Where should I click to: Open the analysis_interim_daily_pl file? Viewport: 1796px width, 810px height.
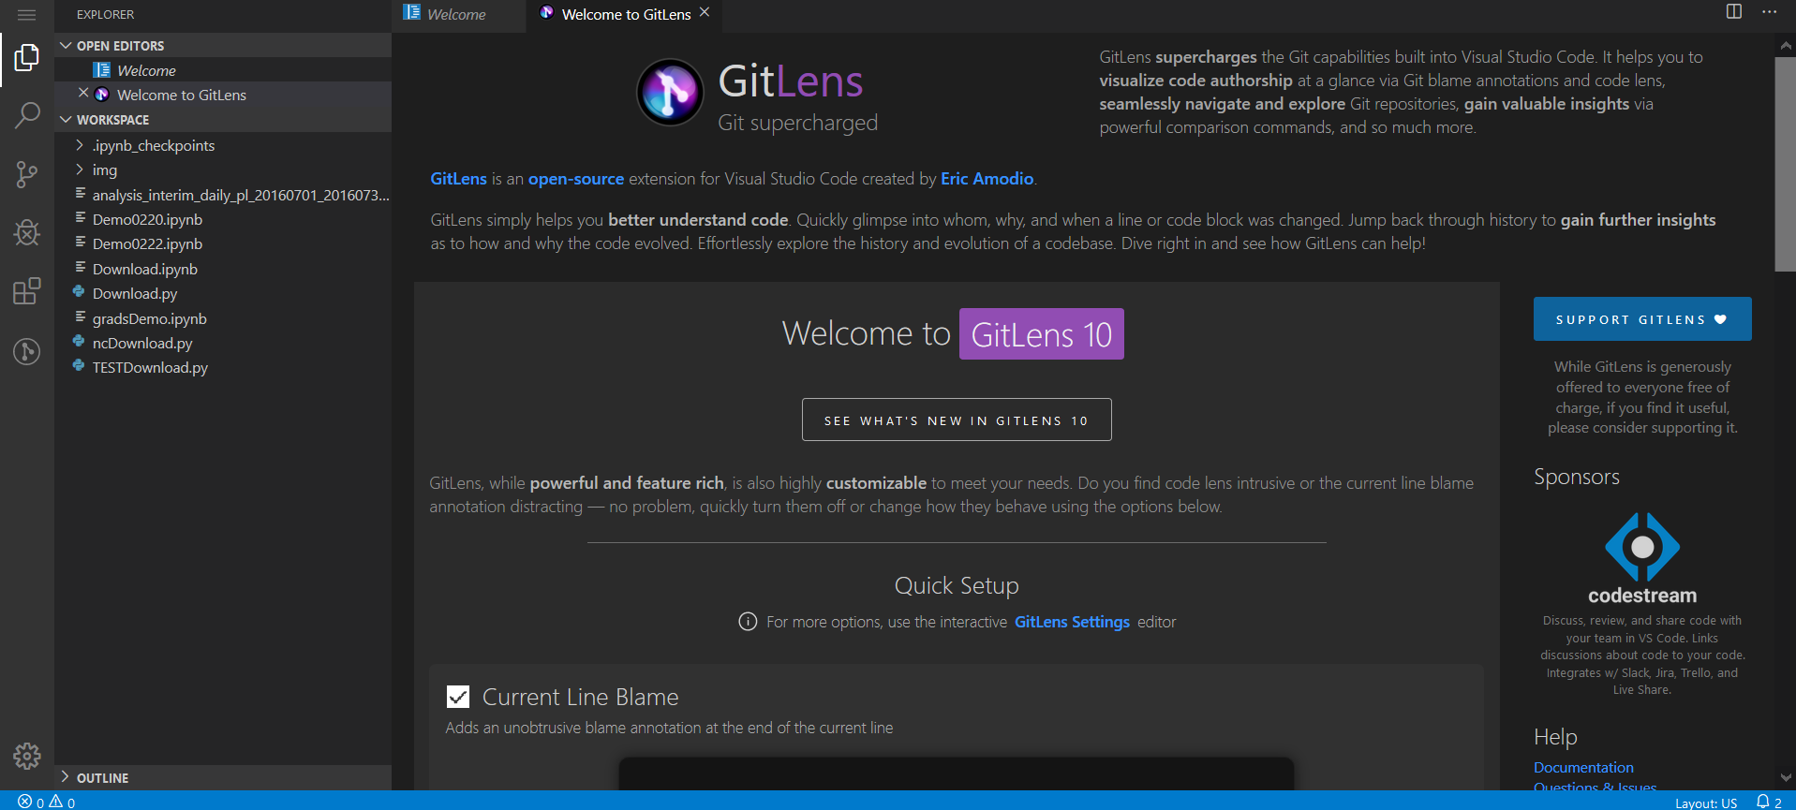[x=223, y=195]
